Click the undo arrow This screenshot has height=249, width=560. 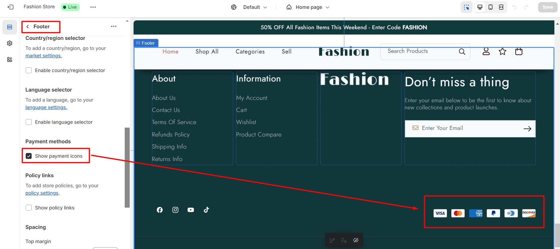[x=514, y=7]
